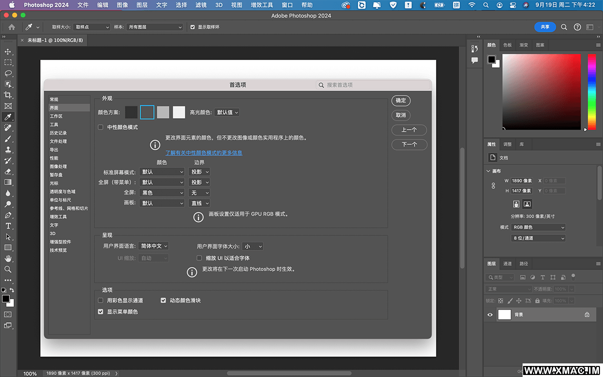Open 全屏 color dropdown showing 黑色

pyautogui.click(x=162, y=193)
